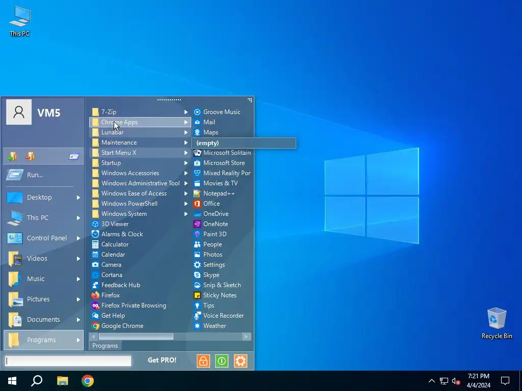Expand Start Menu X folder

(x=140, y=153)
